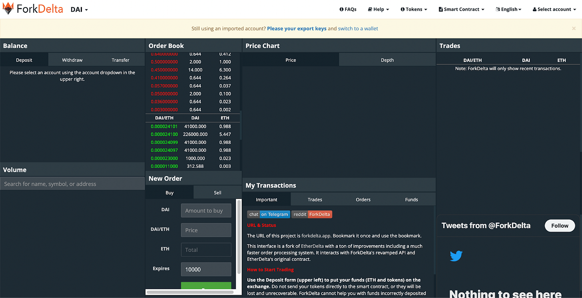The image size is (582, 298).
Task: Click the 226000.000 DAI amount in order book
Action: pyautogui.click(x=195, y=134)
